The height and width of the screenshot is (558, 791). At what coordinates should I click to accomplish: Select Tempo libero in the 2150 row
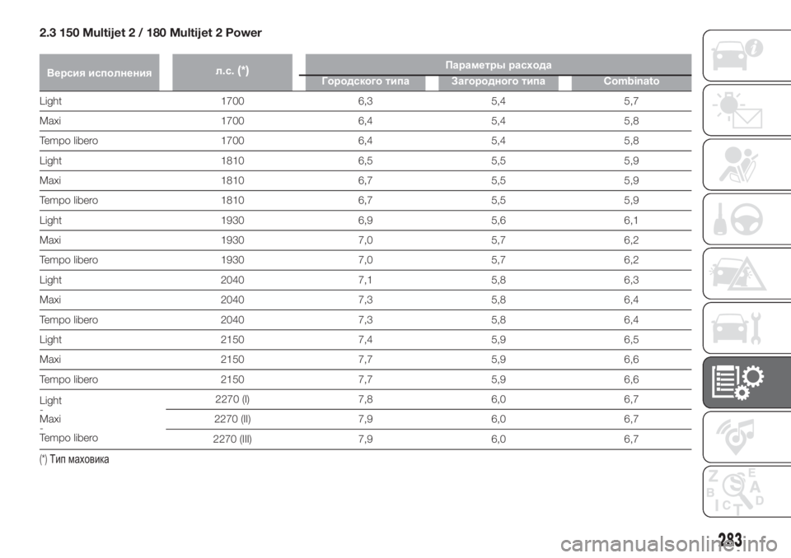pos(68,379)
